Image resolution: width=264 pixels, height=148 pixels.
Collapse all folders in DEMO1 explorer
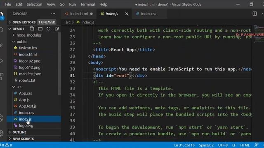(x=57, y=29)
